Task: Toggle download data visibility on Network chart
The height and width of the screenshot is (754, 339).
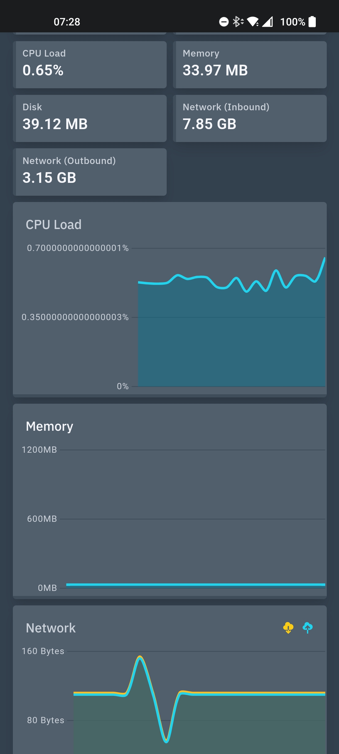Action: click(288, 628)
